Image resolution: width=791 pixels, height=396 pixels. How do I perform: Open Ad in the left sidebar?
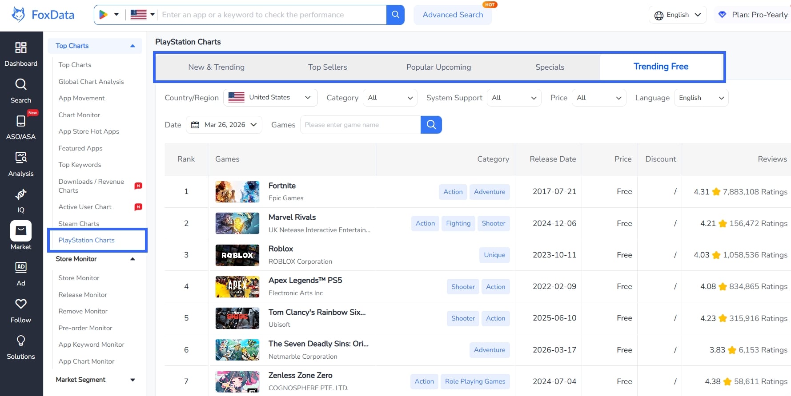21,274
